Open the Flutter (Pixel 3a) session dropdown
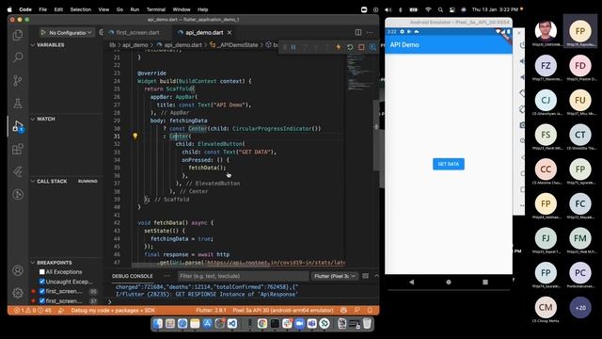Image resolution: width=602 pixels, height=339 pixels. [335, 276]
